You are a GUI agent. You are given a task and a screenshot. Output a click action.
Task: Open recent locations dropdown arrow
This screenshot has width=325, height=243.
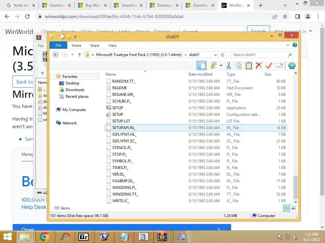click(x=72, y=55)
